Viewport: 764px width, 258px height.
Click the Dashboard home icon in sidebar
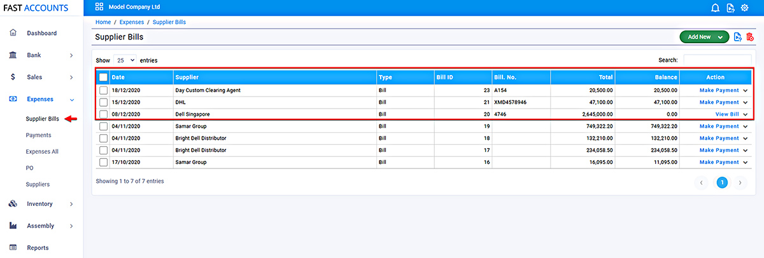(x=13, y=33)
